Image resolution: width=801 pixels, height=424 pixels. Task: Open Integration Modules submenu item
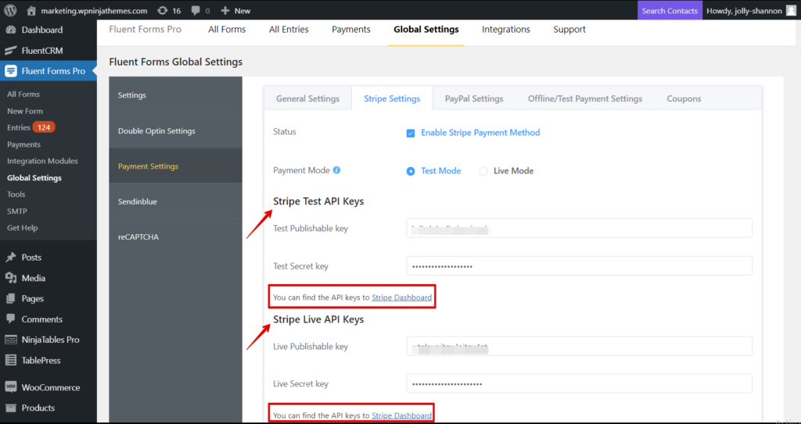[x=42, y=161]
